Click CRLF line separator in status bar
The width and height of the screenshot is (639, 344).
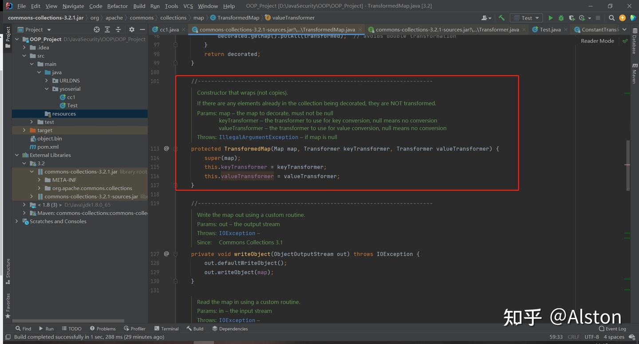click(573, 337)
